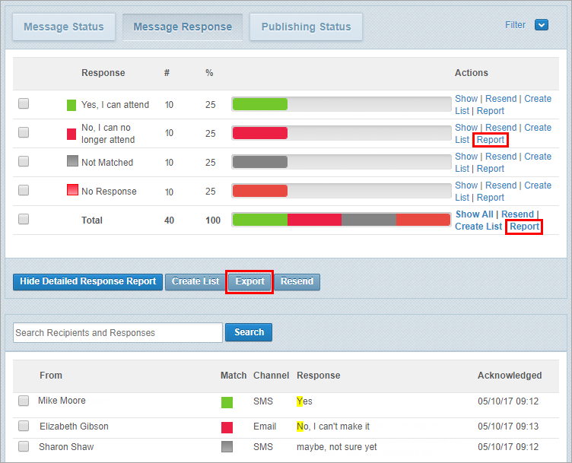Screen dimensions: 572x463
Task: Click the gray Not Matched progress bar
Action: point(260,162)
